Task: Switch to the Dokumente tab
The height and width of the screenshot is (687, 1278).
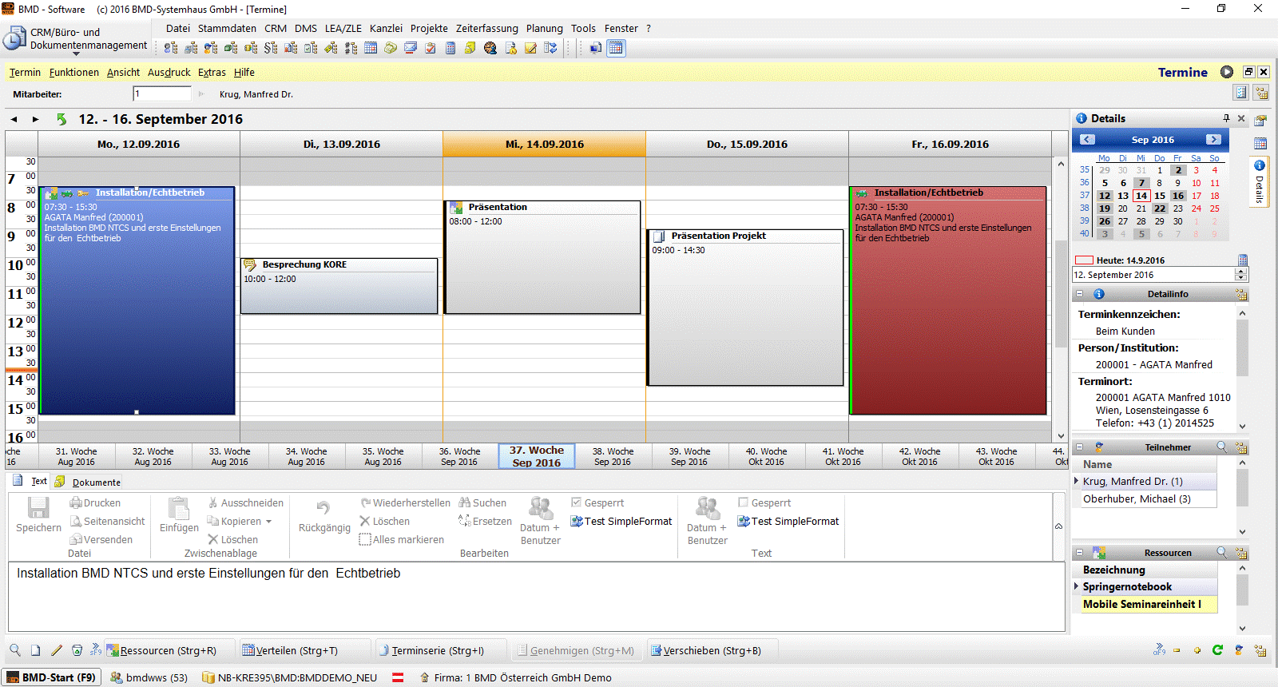Action: pyautogui.click(x=96, y=482)
